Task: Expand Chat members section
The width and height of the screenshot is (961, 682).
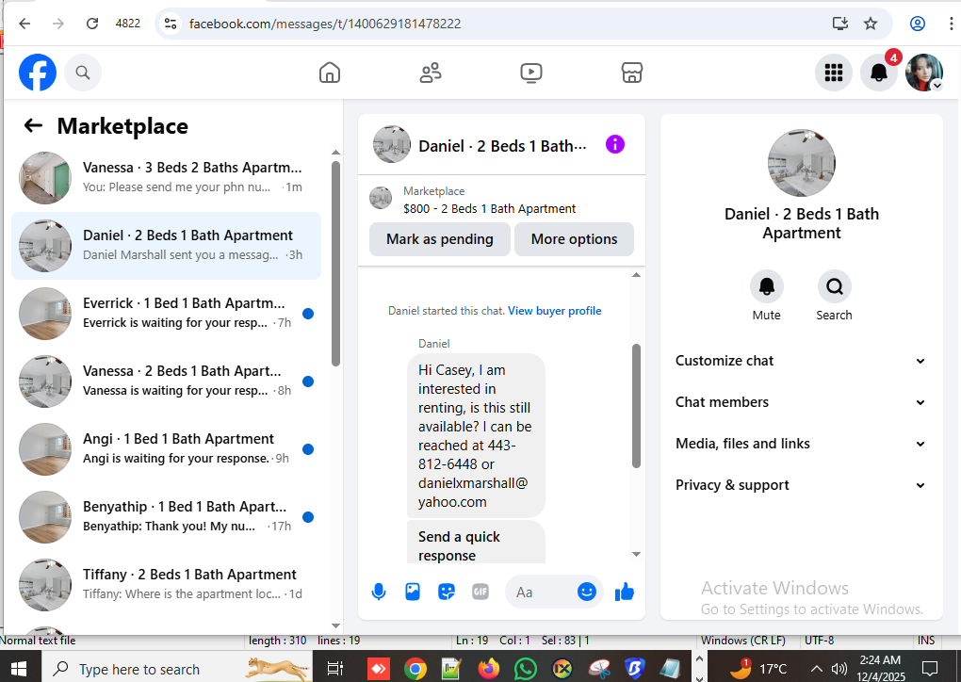Action: tap(801, 402)
